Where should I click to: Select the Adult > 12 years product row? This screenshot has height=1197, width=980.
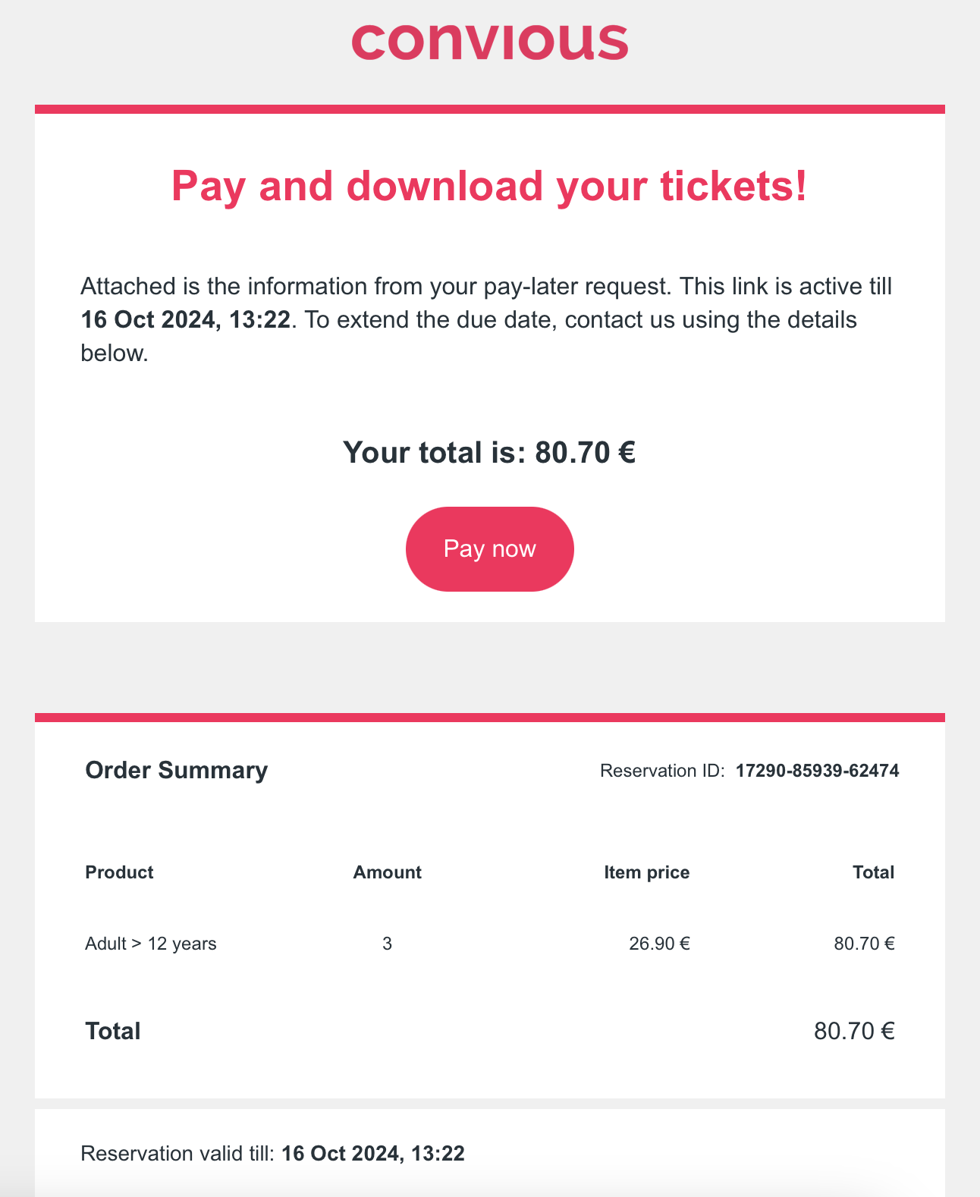[x=490, y=944]
